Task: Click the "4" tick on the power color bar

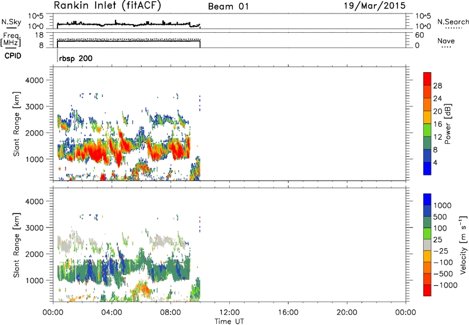Action: coord(435,162)
